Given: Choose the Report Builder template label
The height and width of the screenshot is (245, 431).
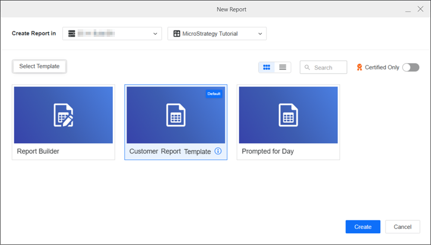Looking at the screenshot, I should point(38,151).
